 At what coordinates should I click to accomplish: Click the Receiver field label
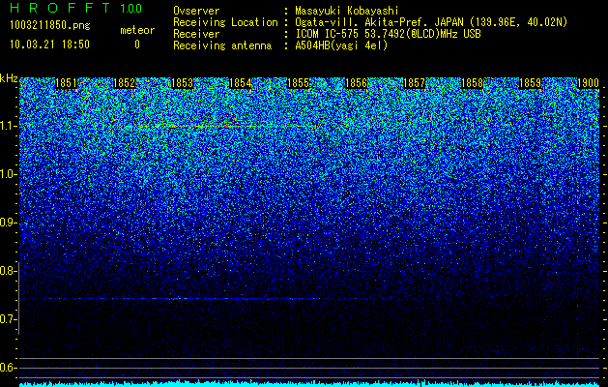pos(196,34)
